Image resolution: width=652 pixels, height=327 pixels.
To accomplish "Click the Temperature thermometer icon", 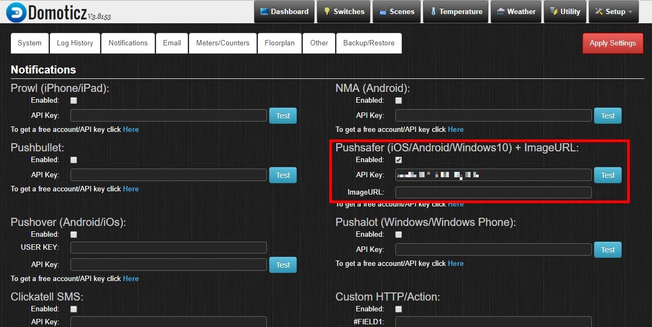I will tap(433, 11).
